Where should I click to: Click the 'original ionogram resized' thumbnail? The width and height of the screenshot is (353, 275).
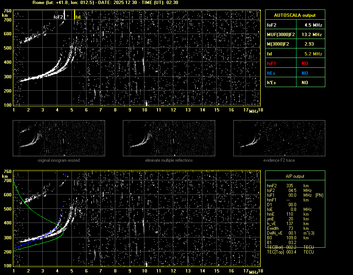click(59, 138)
